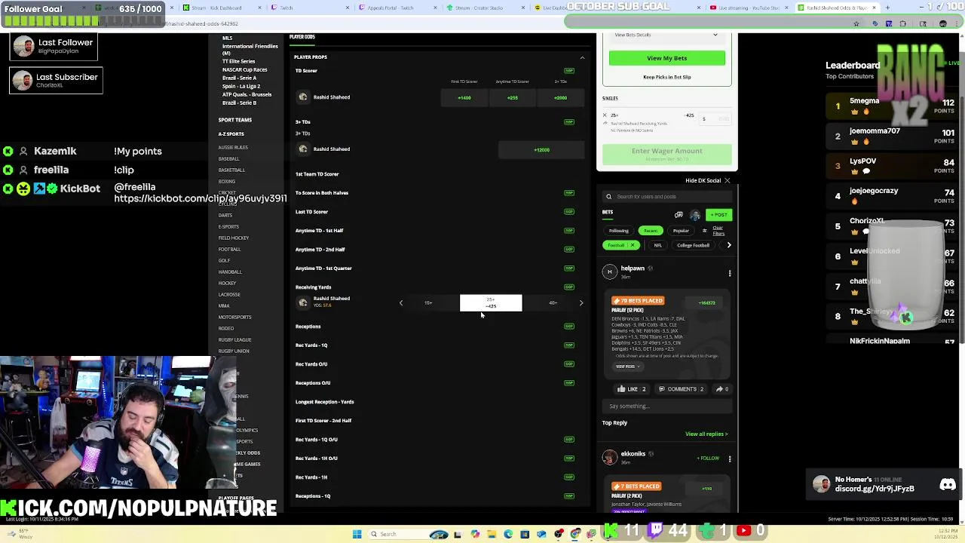Open the kickbot clip link in chat
The width and height of the screenshot is (965, 543).
[200, 198]
